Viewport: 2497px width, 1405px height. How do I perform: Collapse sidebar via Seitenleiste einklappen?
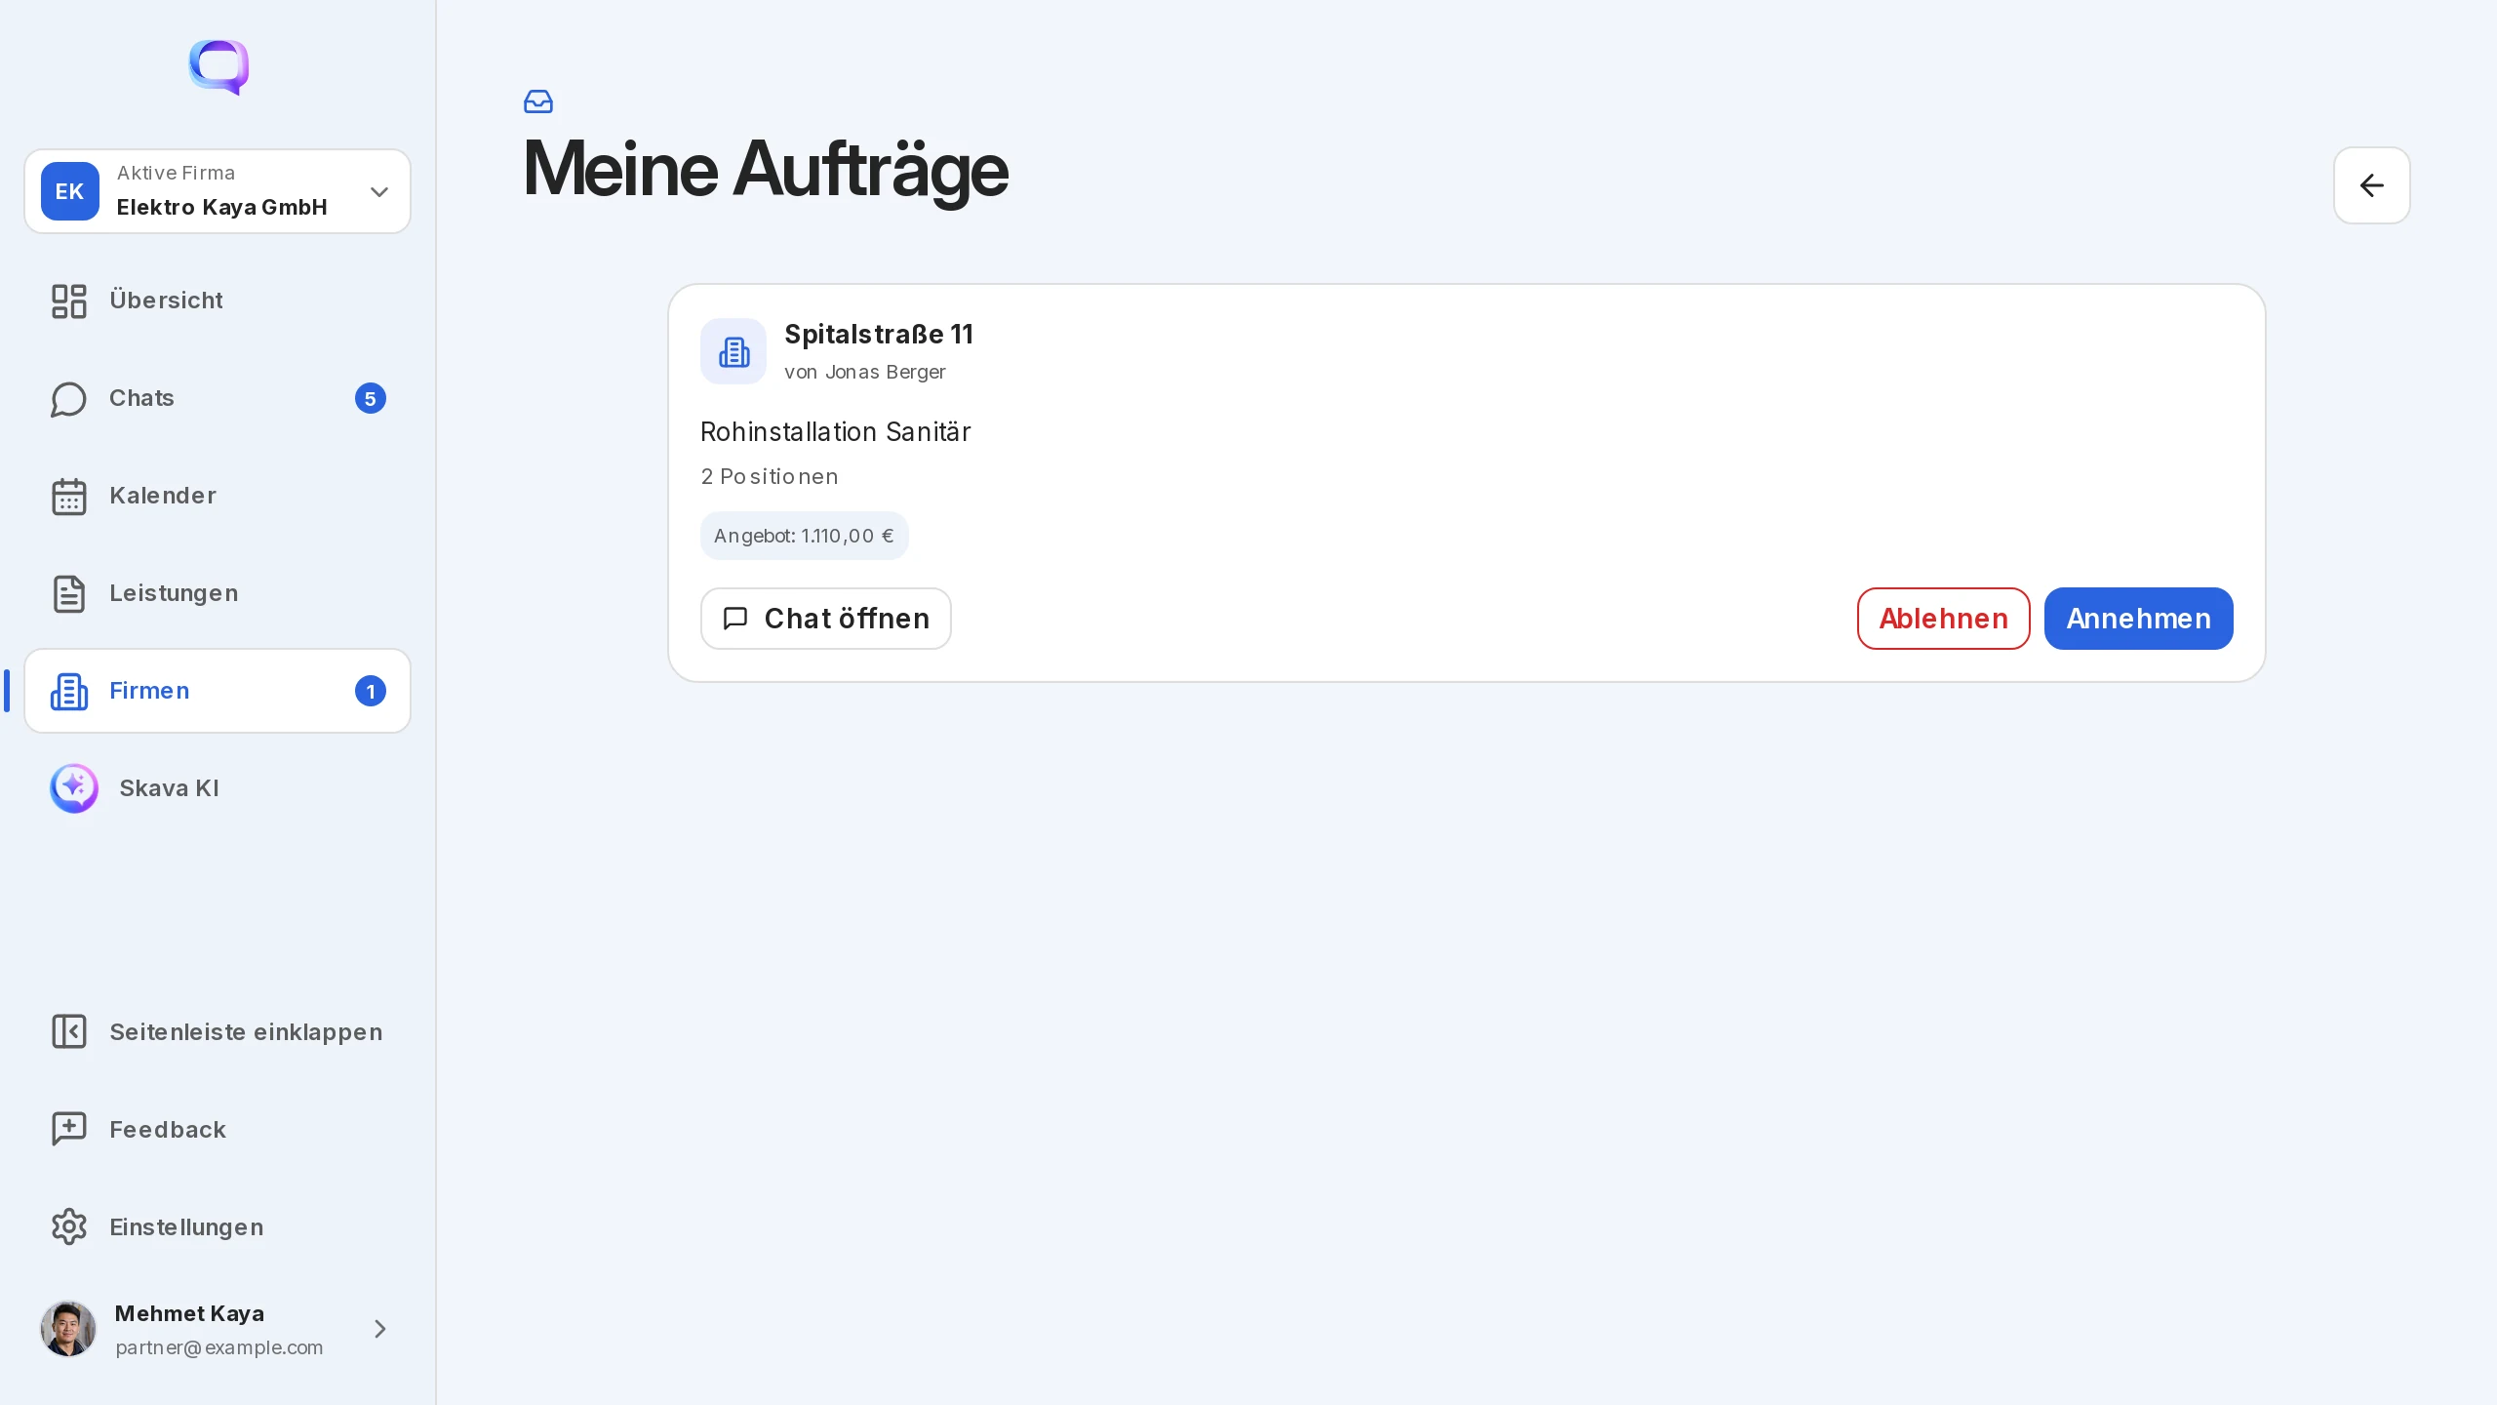tap(218, 1031)
